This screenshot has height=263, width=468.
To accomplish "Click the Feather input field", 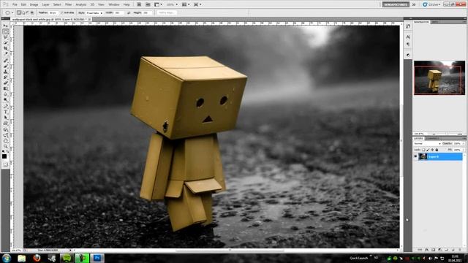I will [x=53, y=13].
